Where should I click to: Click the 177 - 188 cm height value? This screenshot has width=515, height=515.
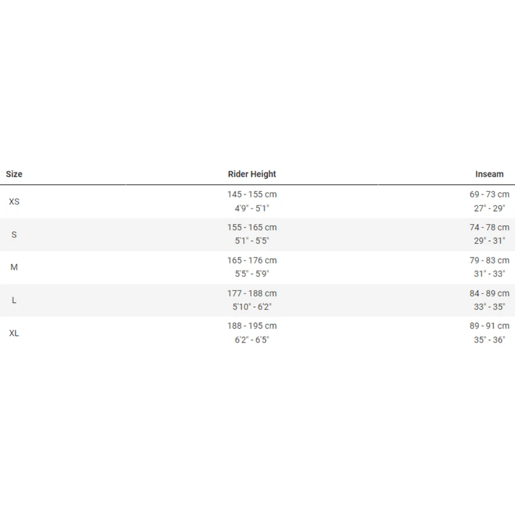[x=252, y=293]
